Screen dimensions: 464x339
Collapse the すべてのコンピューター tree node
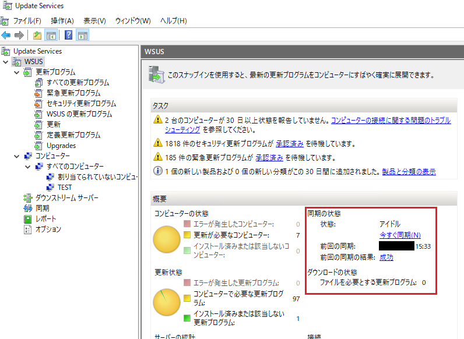[x=28, y=167]
